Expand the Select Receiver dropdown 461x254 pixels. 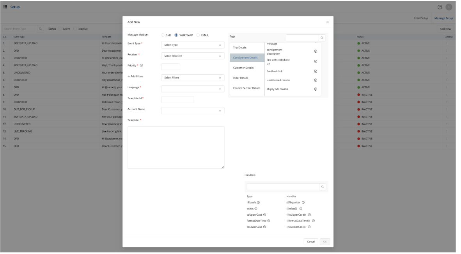[x=193, y=56]
